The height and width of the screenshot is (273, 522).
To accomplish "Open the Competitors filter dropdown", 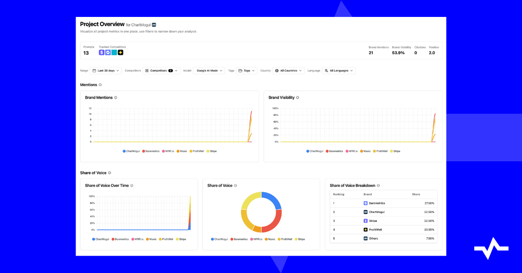I will coord(161,70).
